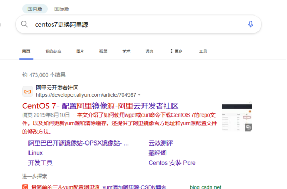Viewport: 287px width, 189px height.
Task: Select the 国内版 toggle
Action: [x=35, y=9]
